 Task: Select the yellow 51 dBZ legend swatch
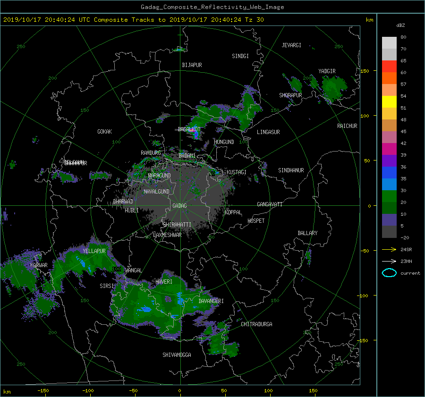[389, 102]
